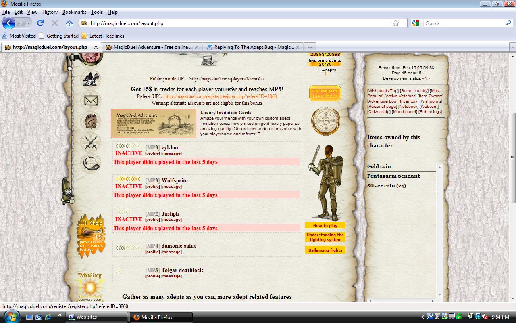The image size is (516, 323).
Task: Click the orange Referer URL link
Action: [221, 96]
